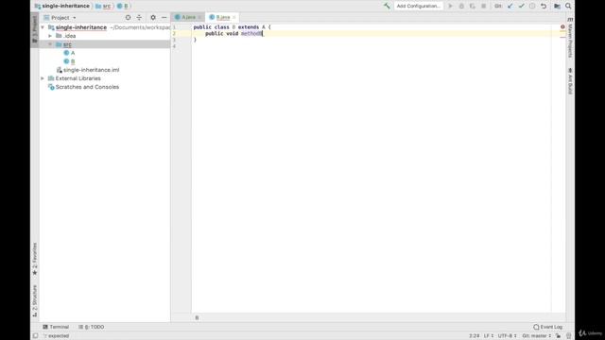Click the inspector icon at status bar far right
The image size is (605, 340).
click(x=568, y=336)
